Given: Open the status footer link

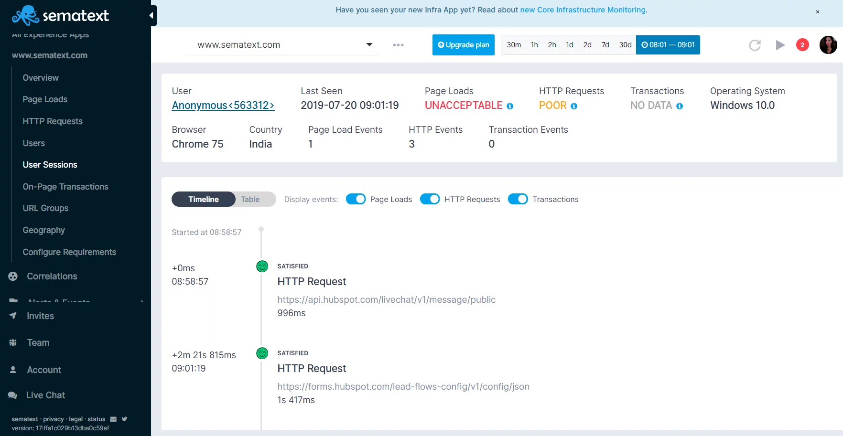Looking at the screenshot, I should [97, 419].
